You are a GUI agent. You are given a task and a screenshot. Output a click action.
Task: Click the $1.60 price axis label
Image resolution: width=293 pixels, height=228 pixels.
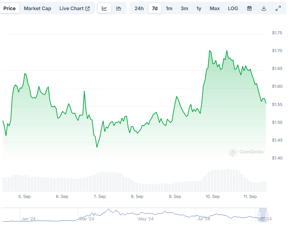coord(277,86)
